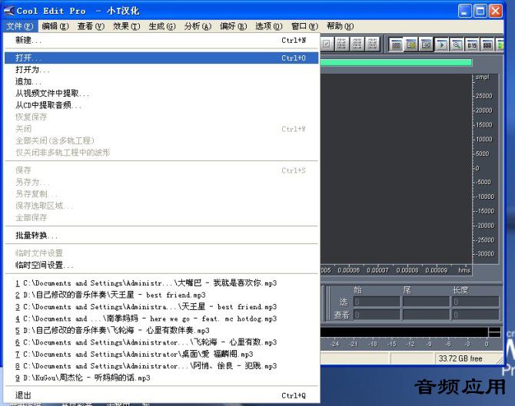Click the 33.72 GB free status bar entry
This screenshot has height=406, width=515.
click(460, 358)
